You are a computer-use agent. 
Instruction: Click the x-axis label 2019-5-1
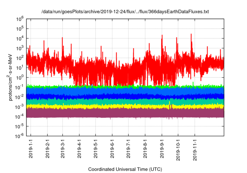[95, 149]
